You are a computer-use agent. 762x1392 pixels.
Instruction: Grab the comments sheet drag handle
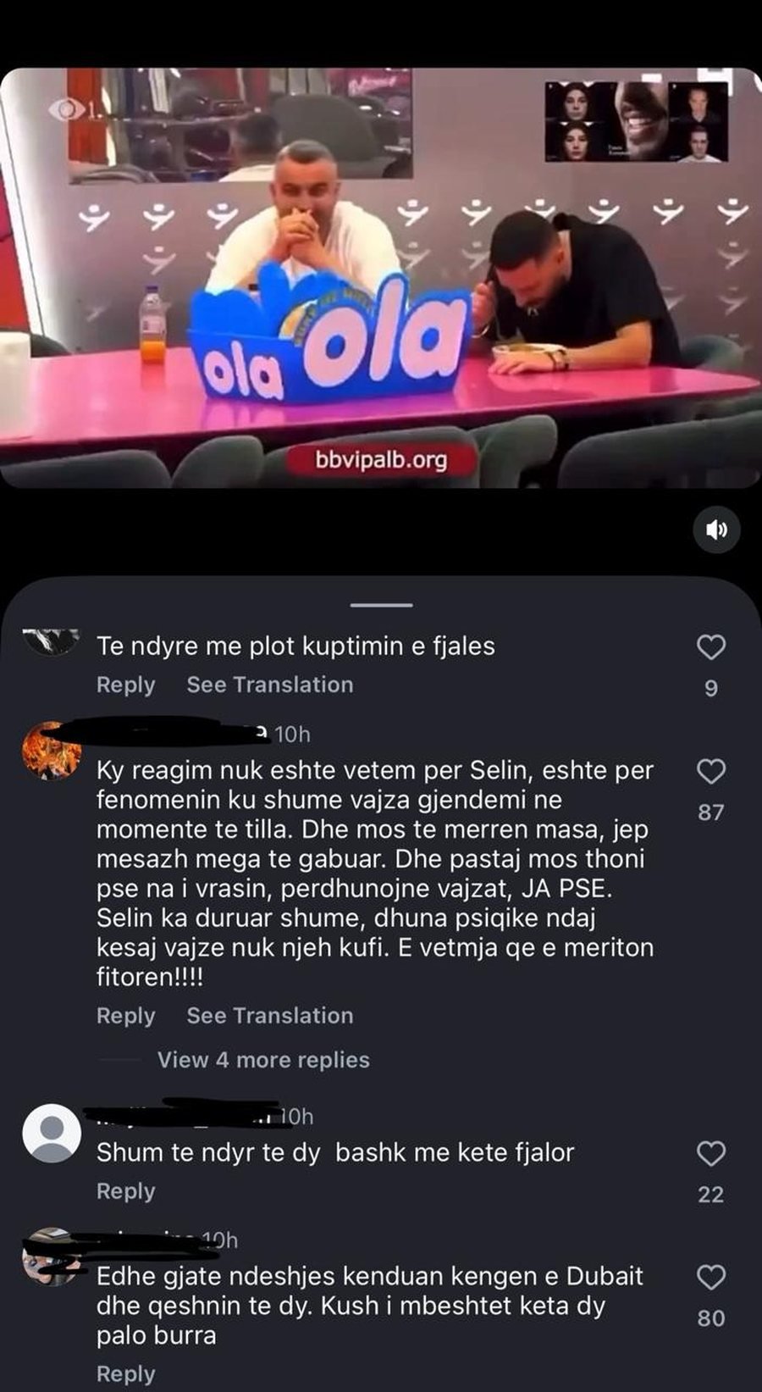[x=381, y=605]
